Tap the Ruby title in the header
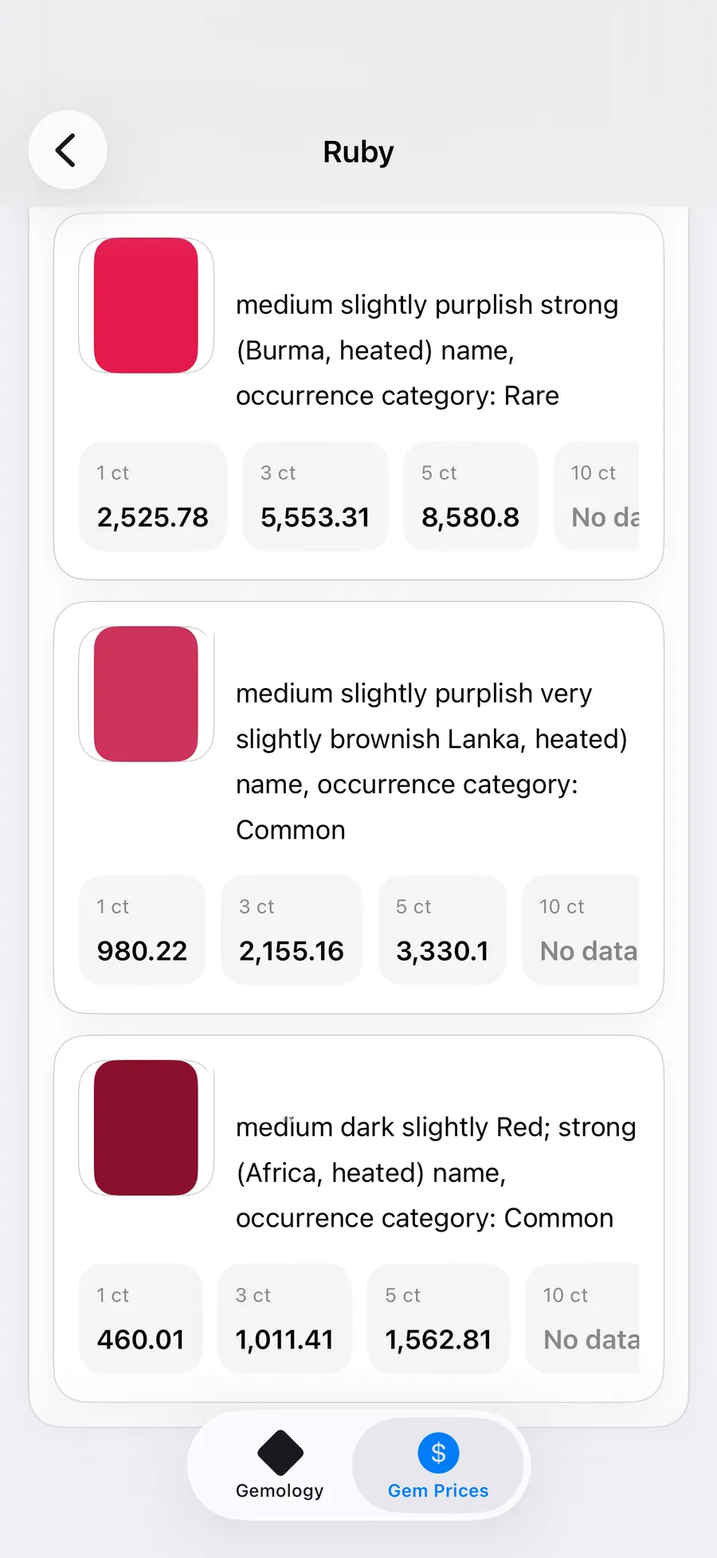717x1558 pixels. [x=358, y=151]
